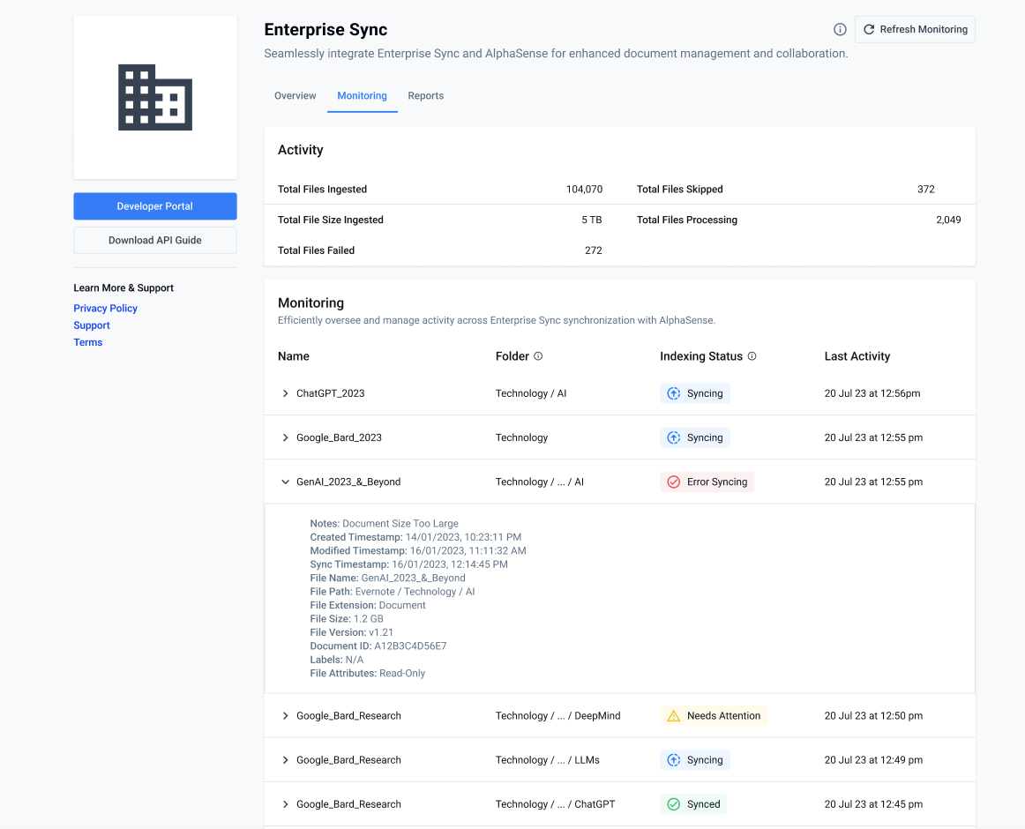This screenshot has height=829, width=1025.
Task: Click the Total File Size Ingested 5 TB
Action: (592, 220)
